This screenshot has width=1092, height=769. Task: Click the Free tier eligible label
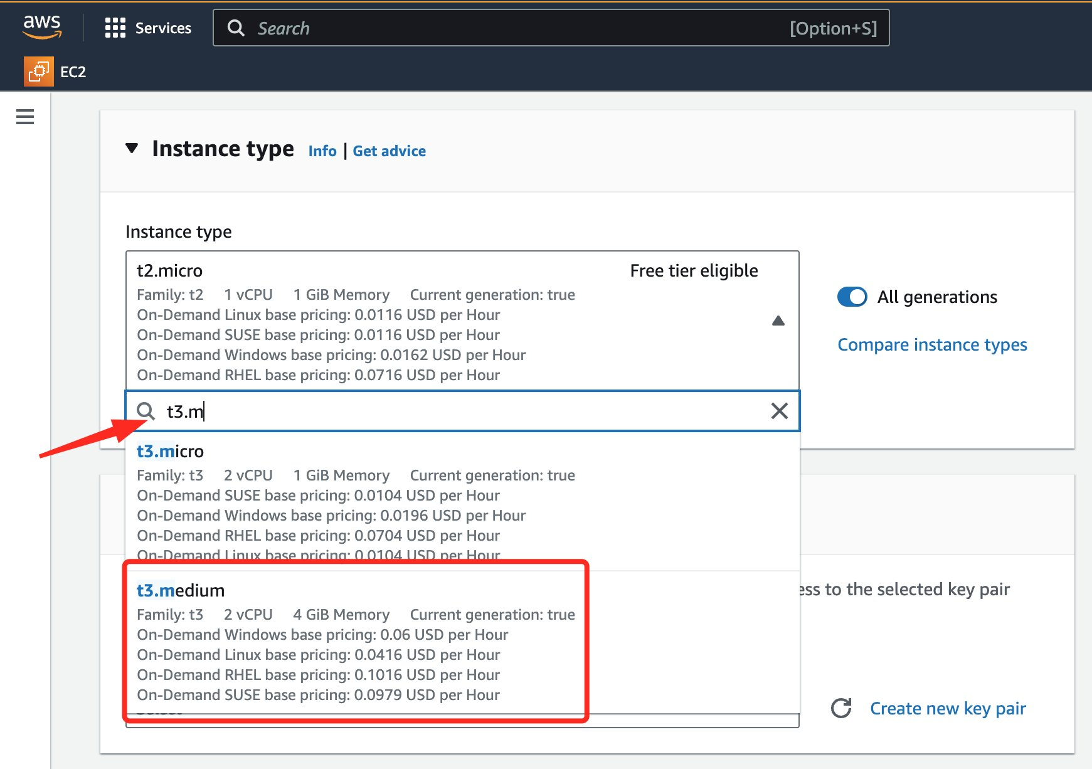(x=694, y=270)
